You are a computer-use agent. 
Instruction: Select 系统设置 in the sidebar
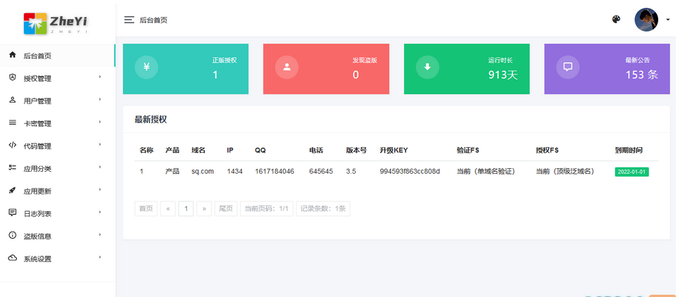pyautogui.click(x=58, y=258)
